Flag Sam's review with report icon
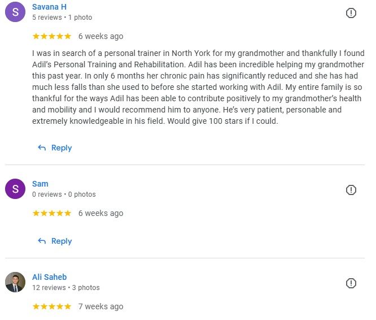Image resolution: width=376 pixels, height=320 pixels. pos(351,190)
